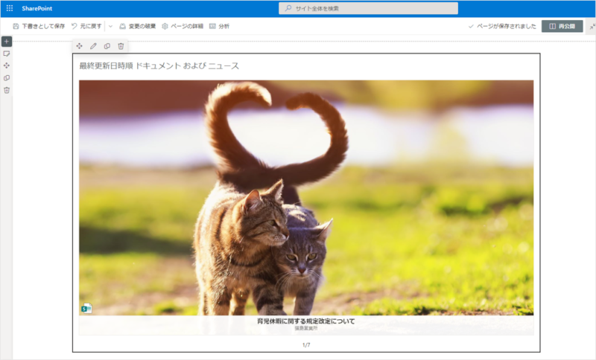Open news link 育児休暇に関する規定改定について

click(x=305, y=321)
